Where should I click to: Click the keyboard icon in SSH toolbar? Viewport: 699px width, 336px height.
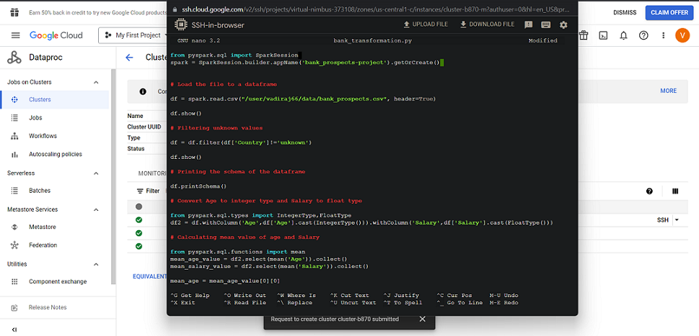(545, 25)
